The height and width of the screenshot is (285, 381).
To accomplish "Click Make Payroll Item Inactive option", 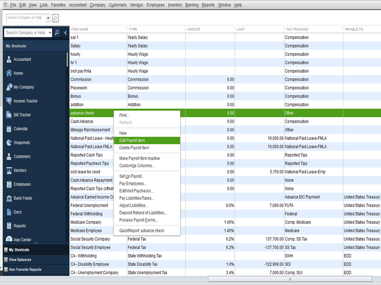I will (140, 158).
